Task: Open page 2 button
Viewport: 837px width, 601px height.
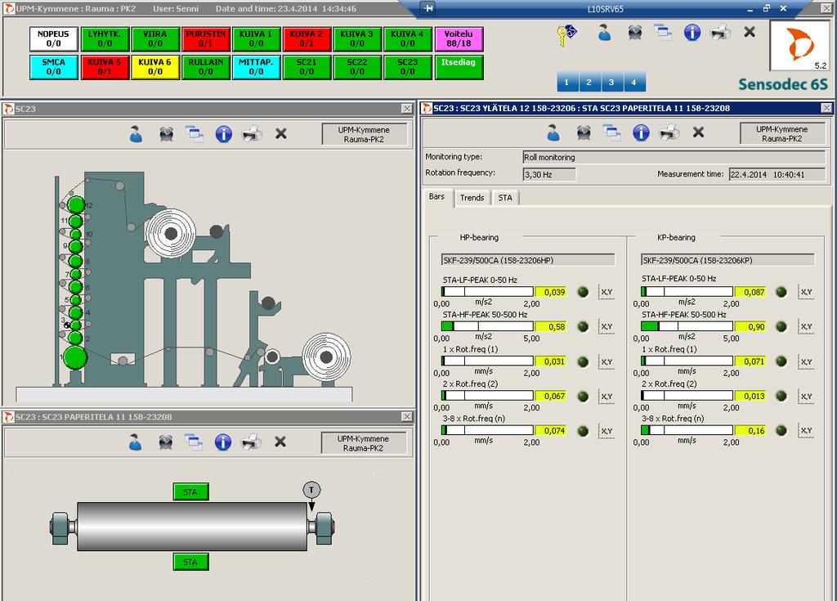Action: [x=589, y=83]
